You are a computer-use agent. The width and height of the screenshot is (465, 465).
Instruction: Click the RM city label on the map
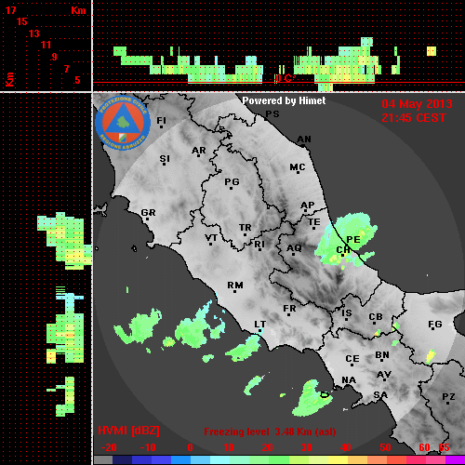(x=235, y=286)
